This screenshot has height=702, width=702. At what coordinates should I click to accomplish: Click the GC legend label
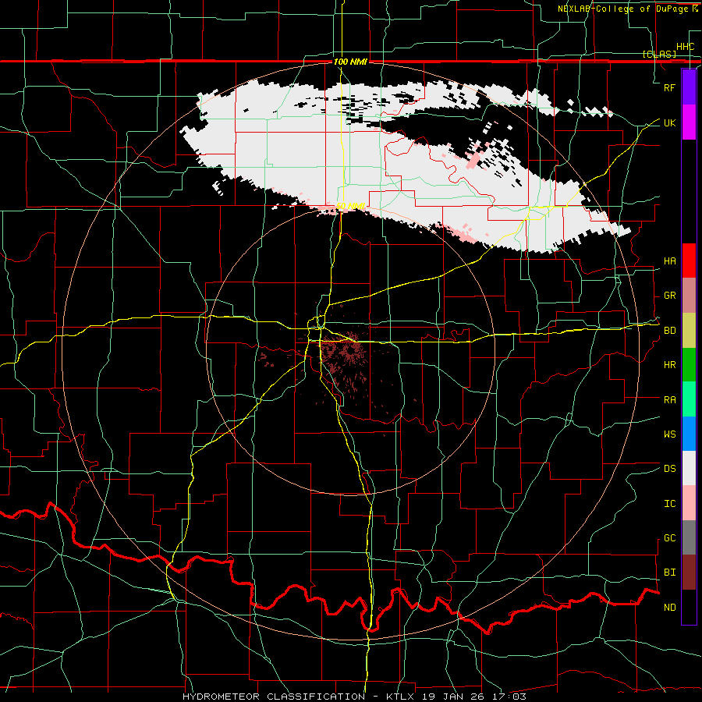point(670,538)
